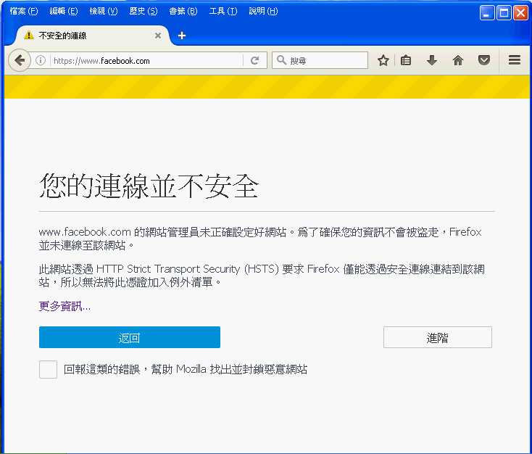532x454 pixels.
Task: Expand advanced options with 進階 button
Action: (437, 337)
